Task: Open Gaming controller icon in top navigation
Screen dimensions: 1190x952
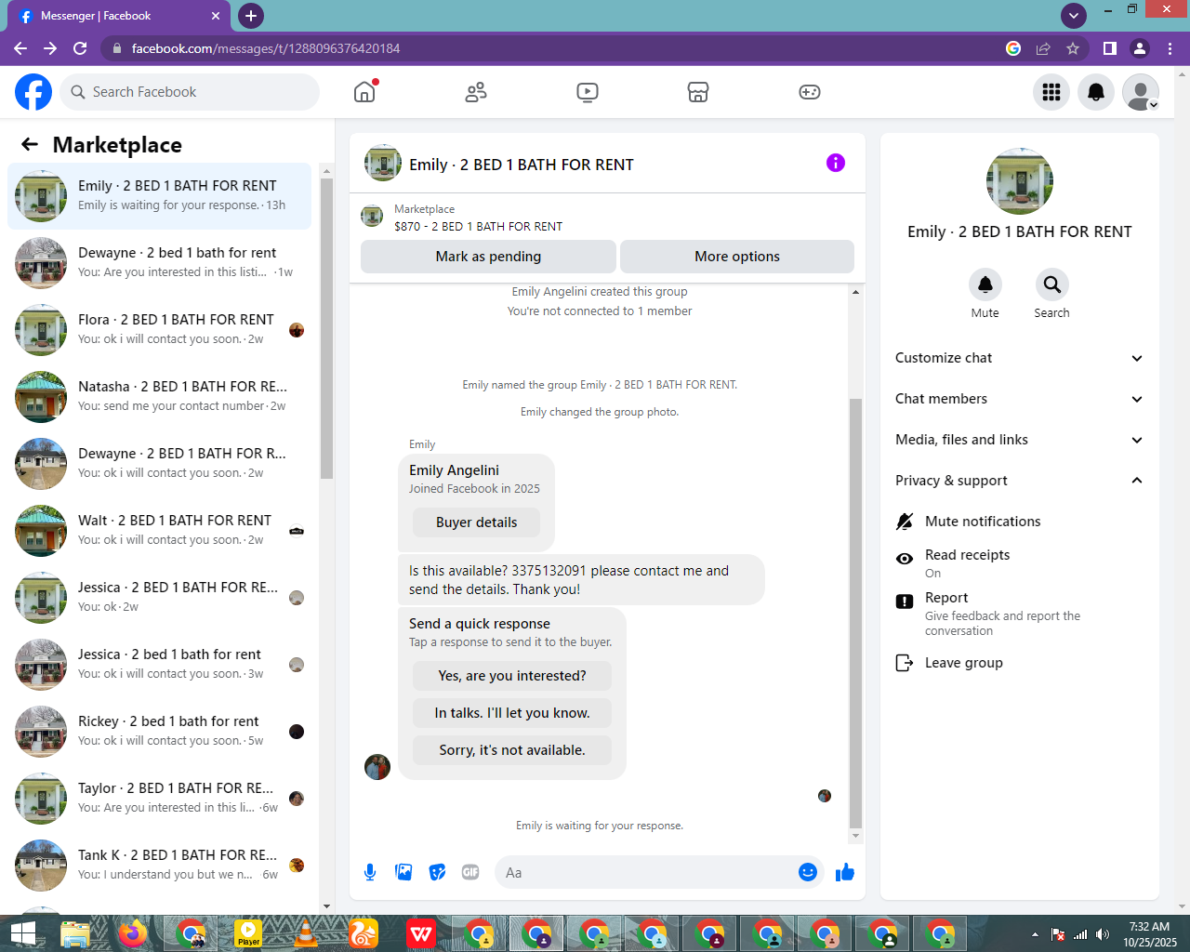Action: click(810, 92)
